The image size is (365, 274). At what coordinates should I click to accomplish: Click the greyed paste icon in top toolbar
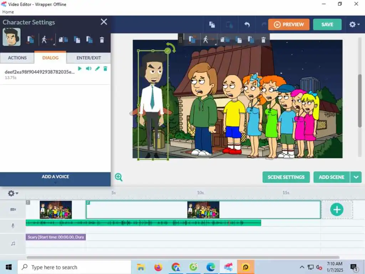pos(229,25)
